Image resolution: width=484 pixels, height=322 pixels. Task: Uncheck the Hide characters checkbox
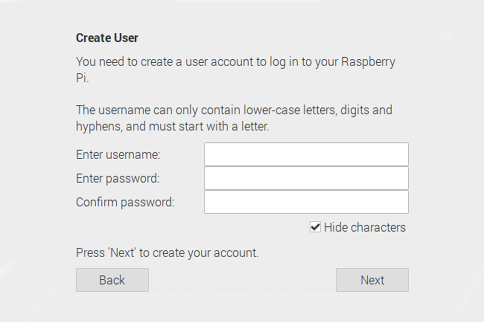(315, 227)
